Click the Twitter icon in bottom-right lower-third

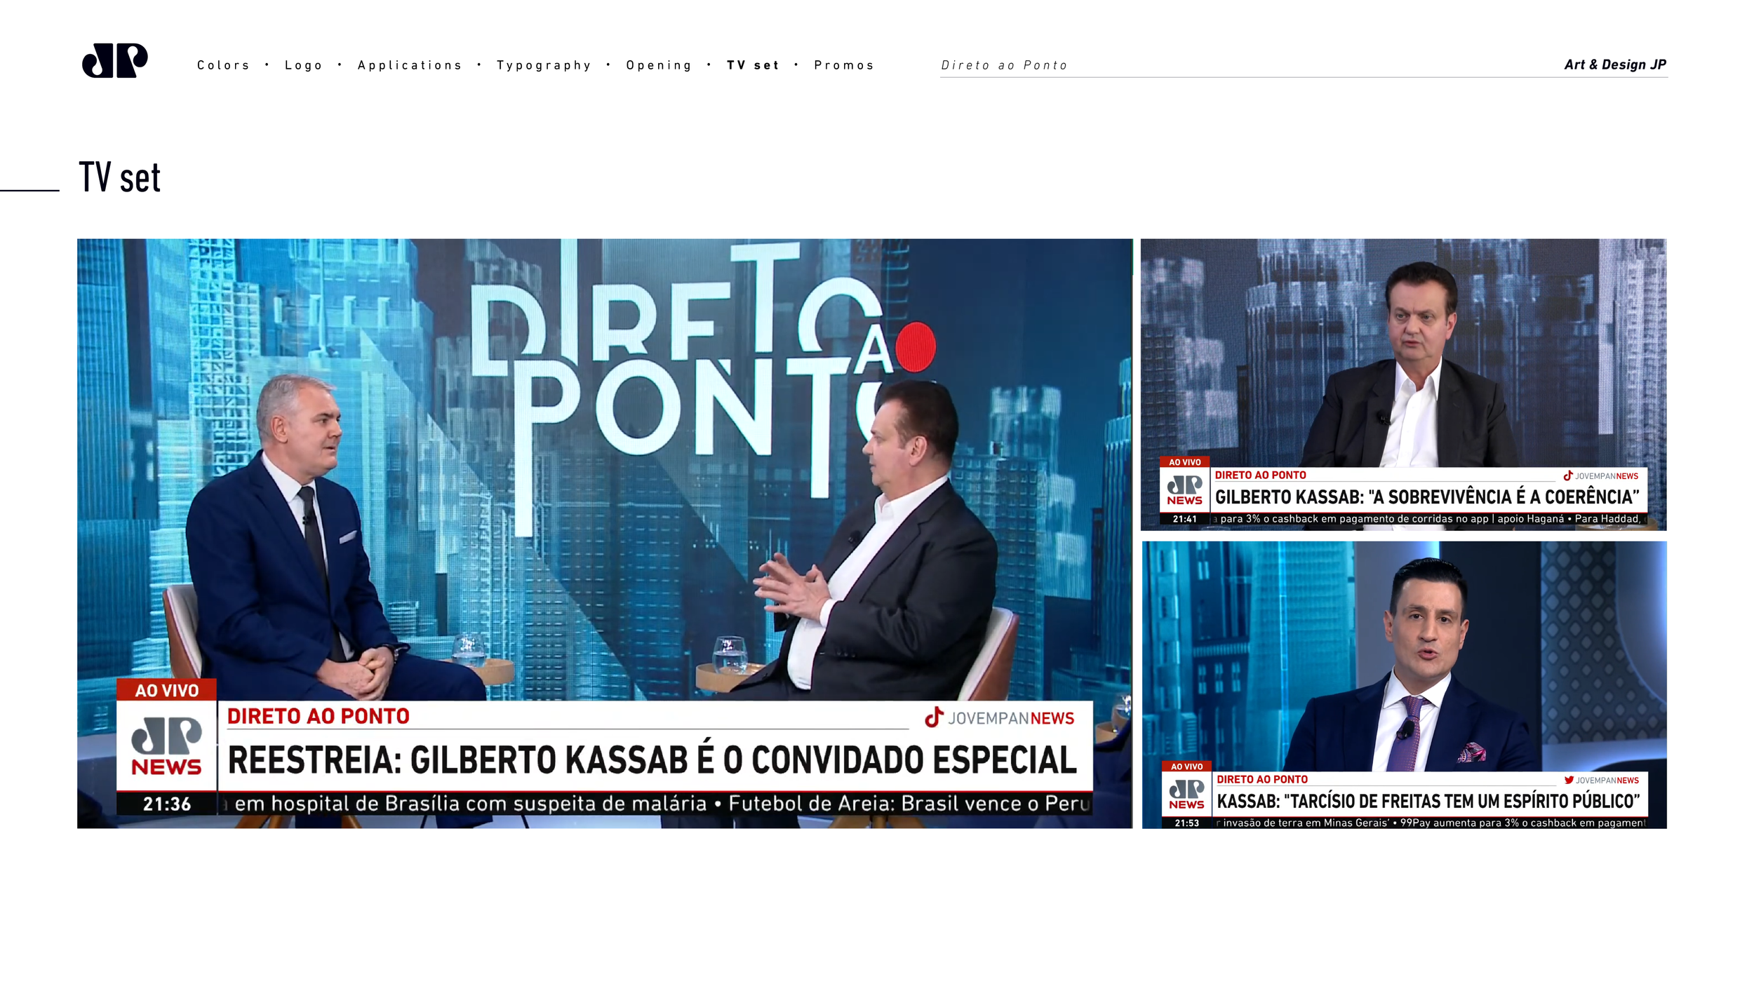(x=1568, y=780)
